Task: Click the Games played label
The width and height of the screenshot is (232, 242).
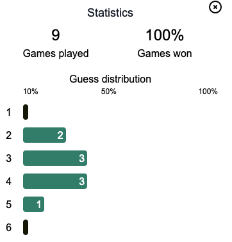Action: pos(56,54)
